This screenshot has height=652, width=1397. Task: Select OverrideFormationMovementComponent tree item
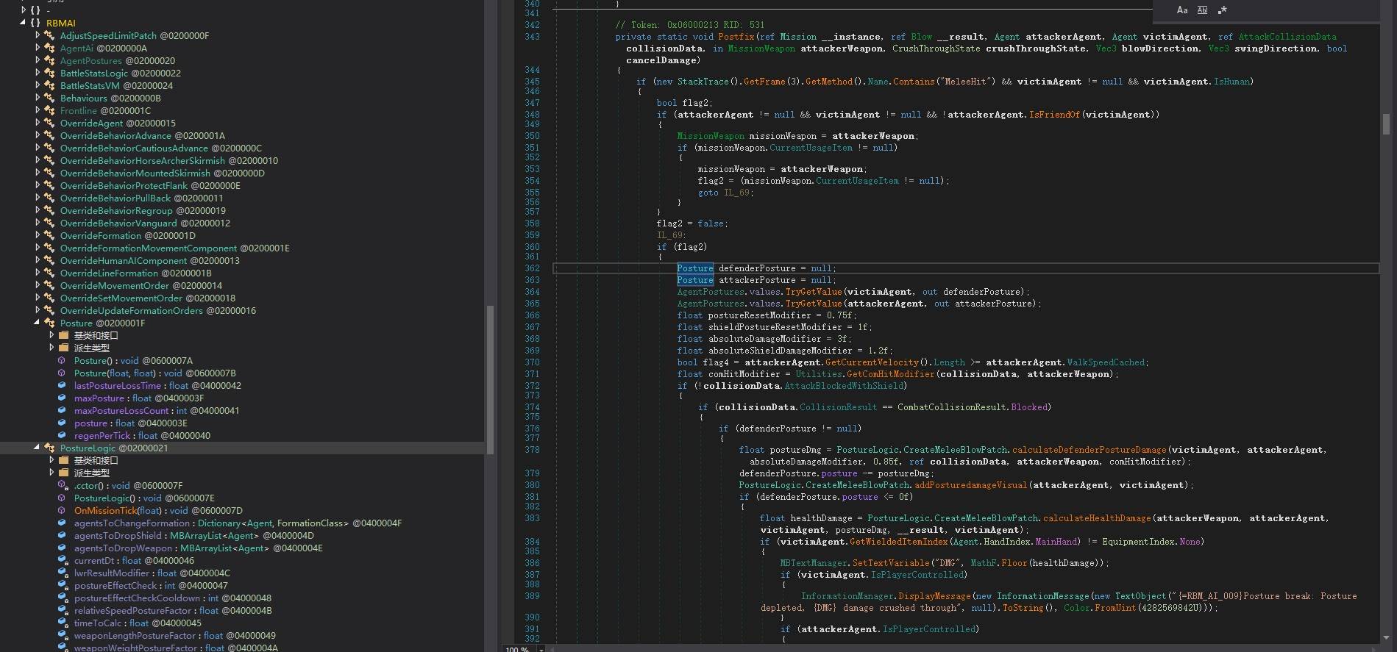click(174, 248)
